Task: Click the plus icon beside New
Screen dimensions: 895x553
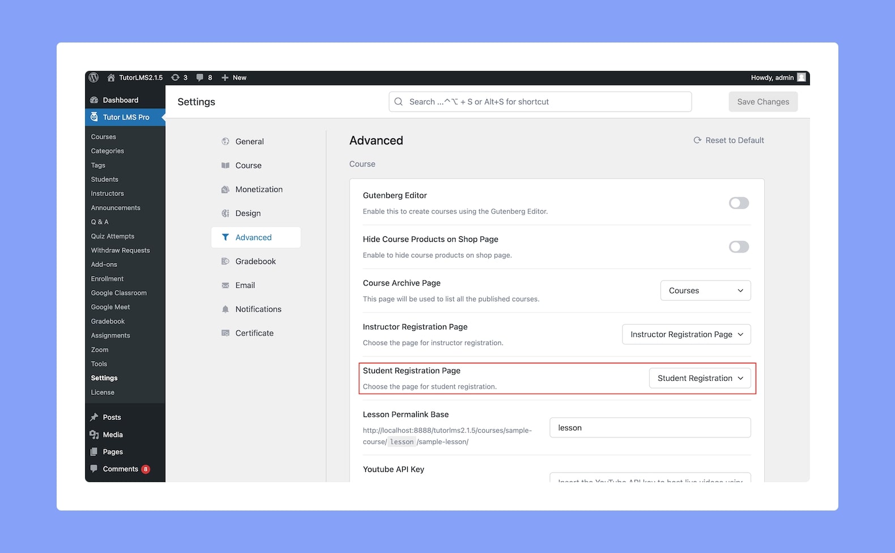Action: tap(225, 78)
